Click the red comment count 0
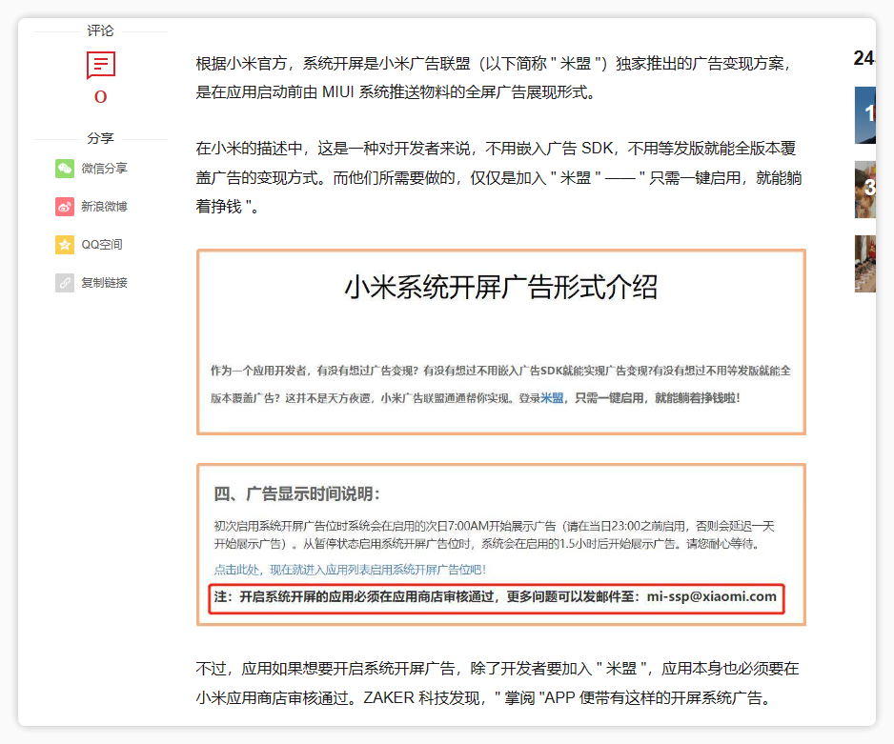The image size is (894, 744). tap(100, 97)
